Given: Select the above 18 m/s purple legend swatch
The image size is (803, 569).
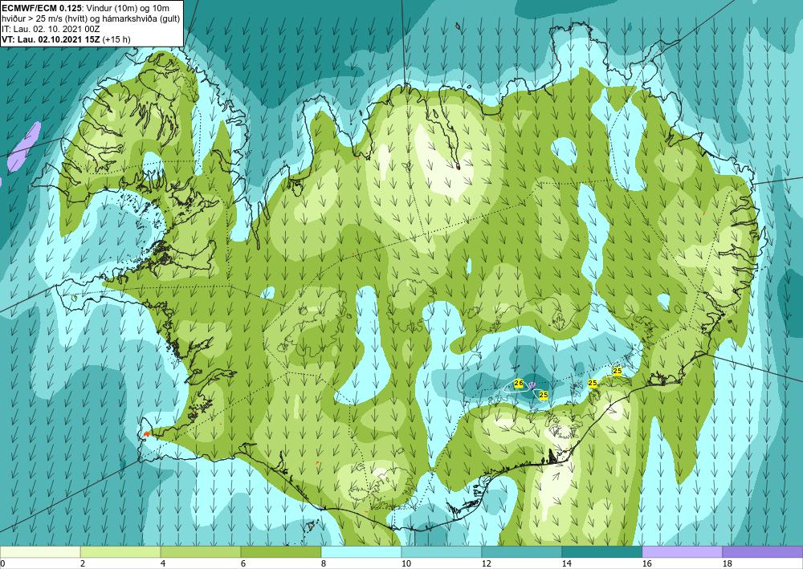Looking at the screenshot, I should coord(763,551).
